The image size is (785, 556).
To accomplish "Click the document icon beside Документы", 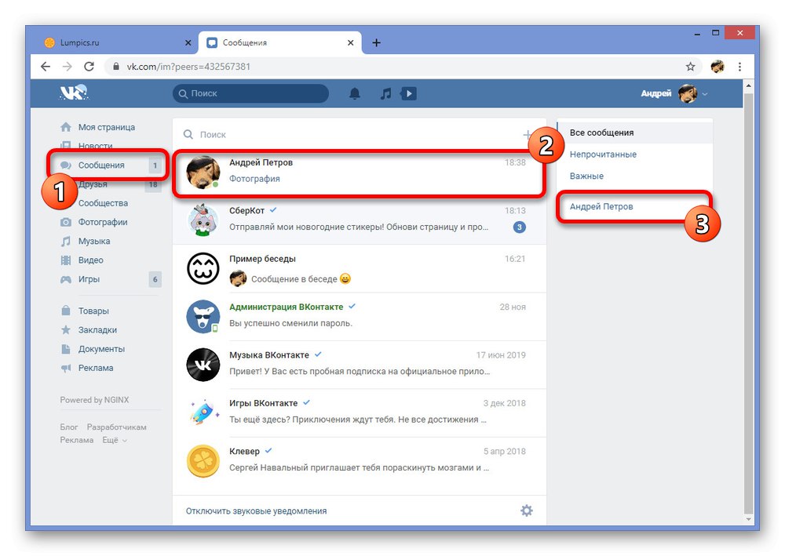I will point(66,348).
